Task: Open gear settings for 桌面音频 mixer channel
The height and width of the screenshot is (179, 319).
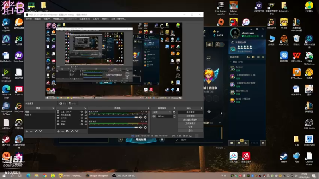Action: pyautogui.click(x=145, y=128)
